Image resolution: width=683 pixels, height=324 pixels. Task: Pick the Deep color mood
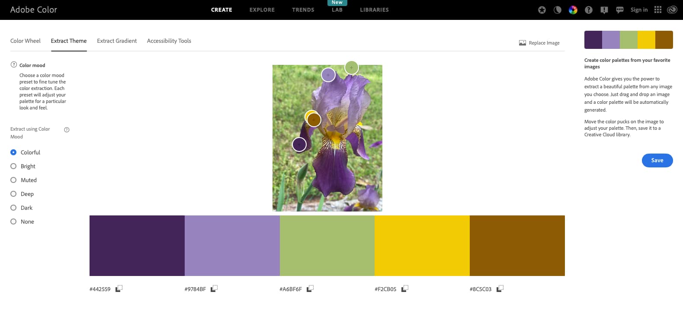click(x=13, y=194)
